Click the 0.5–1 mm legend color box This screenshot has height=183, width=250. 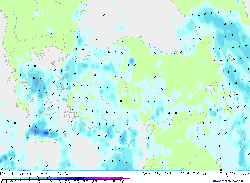click(x=16, y=178)
